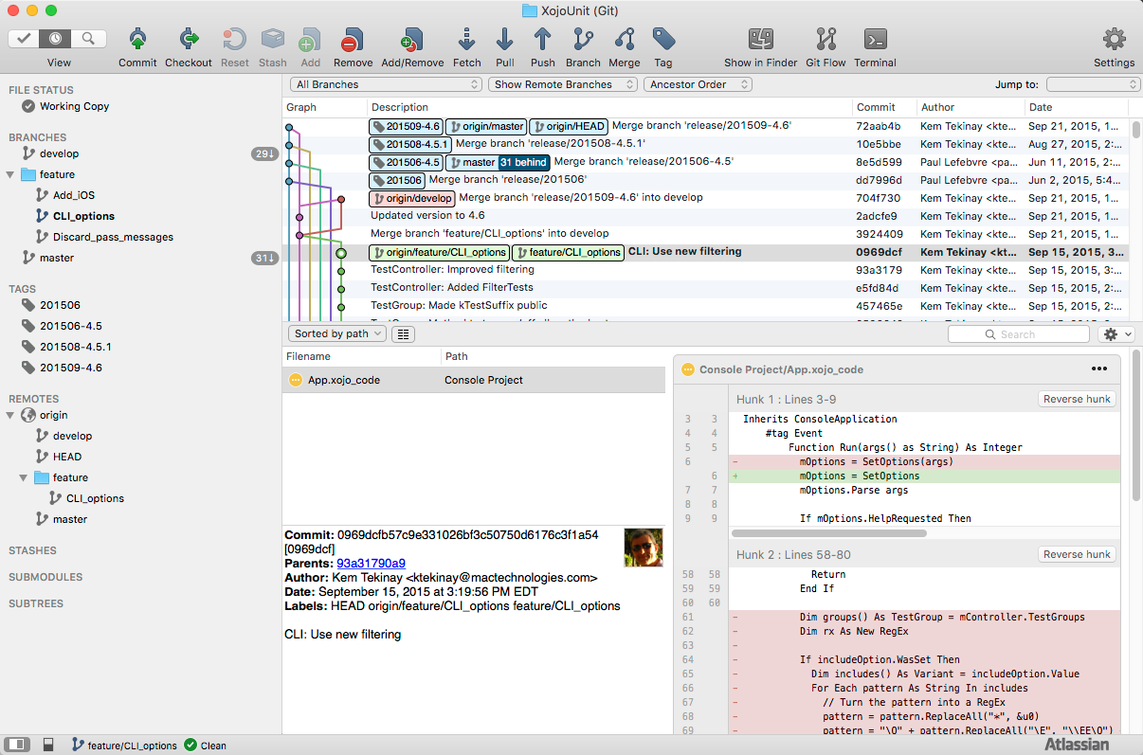Open the three-dot menu for App.xojo_code diff
1143x755 pixels.
[x=1099, y=369]
